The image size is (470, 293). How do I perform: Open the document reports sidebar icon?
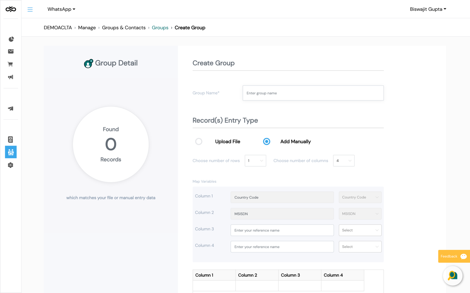(10, 139)
